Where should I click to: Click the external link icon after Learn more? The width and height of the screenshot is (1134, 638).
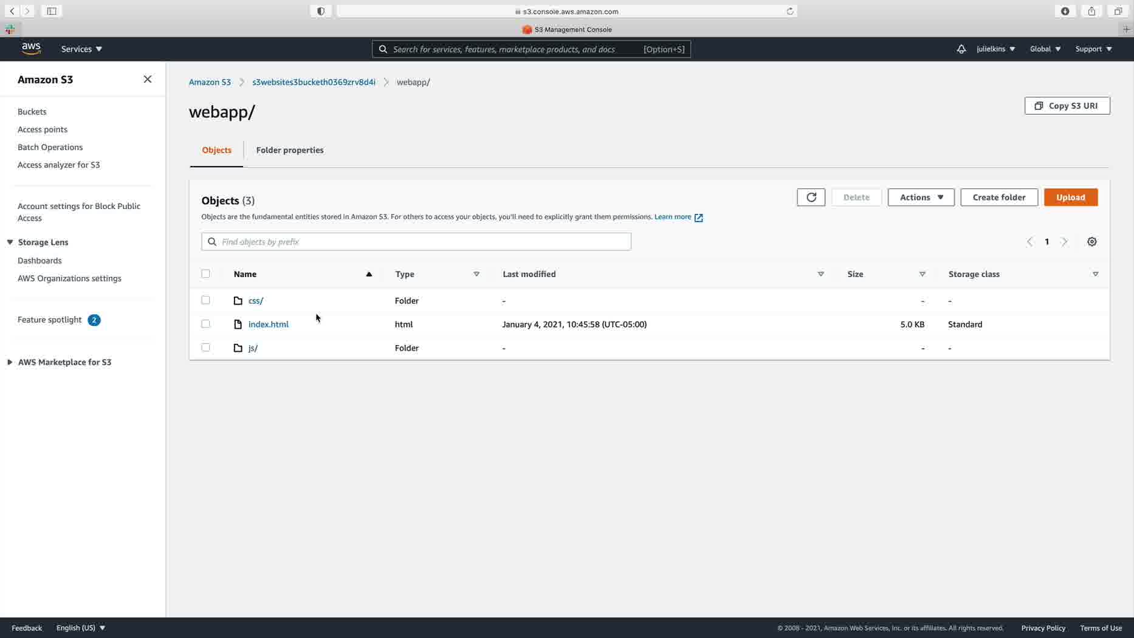point(699,218)
